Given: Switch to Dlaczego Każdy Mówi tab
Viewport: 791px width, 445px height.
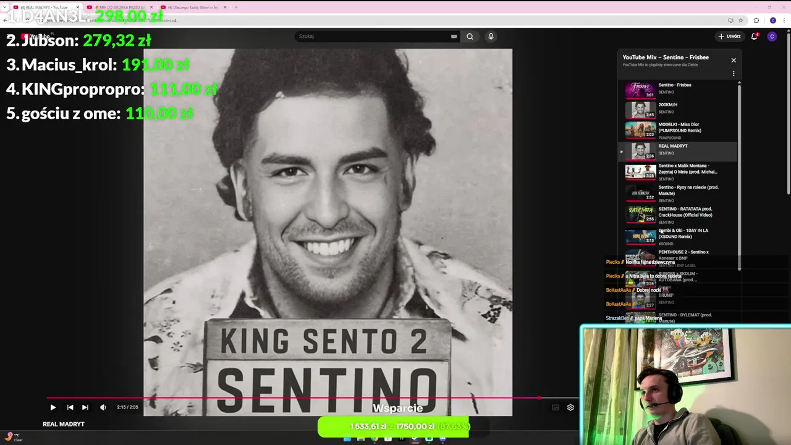Looking at the screenshot, I should (192, 7).
